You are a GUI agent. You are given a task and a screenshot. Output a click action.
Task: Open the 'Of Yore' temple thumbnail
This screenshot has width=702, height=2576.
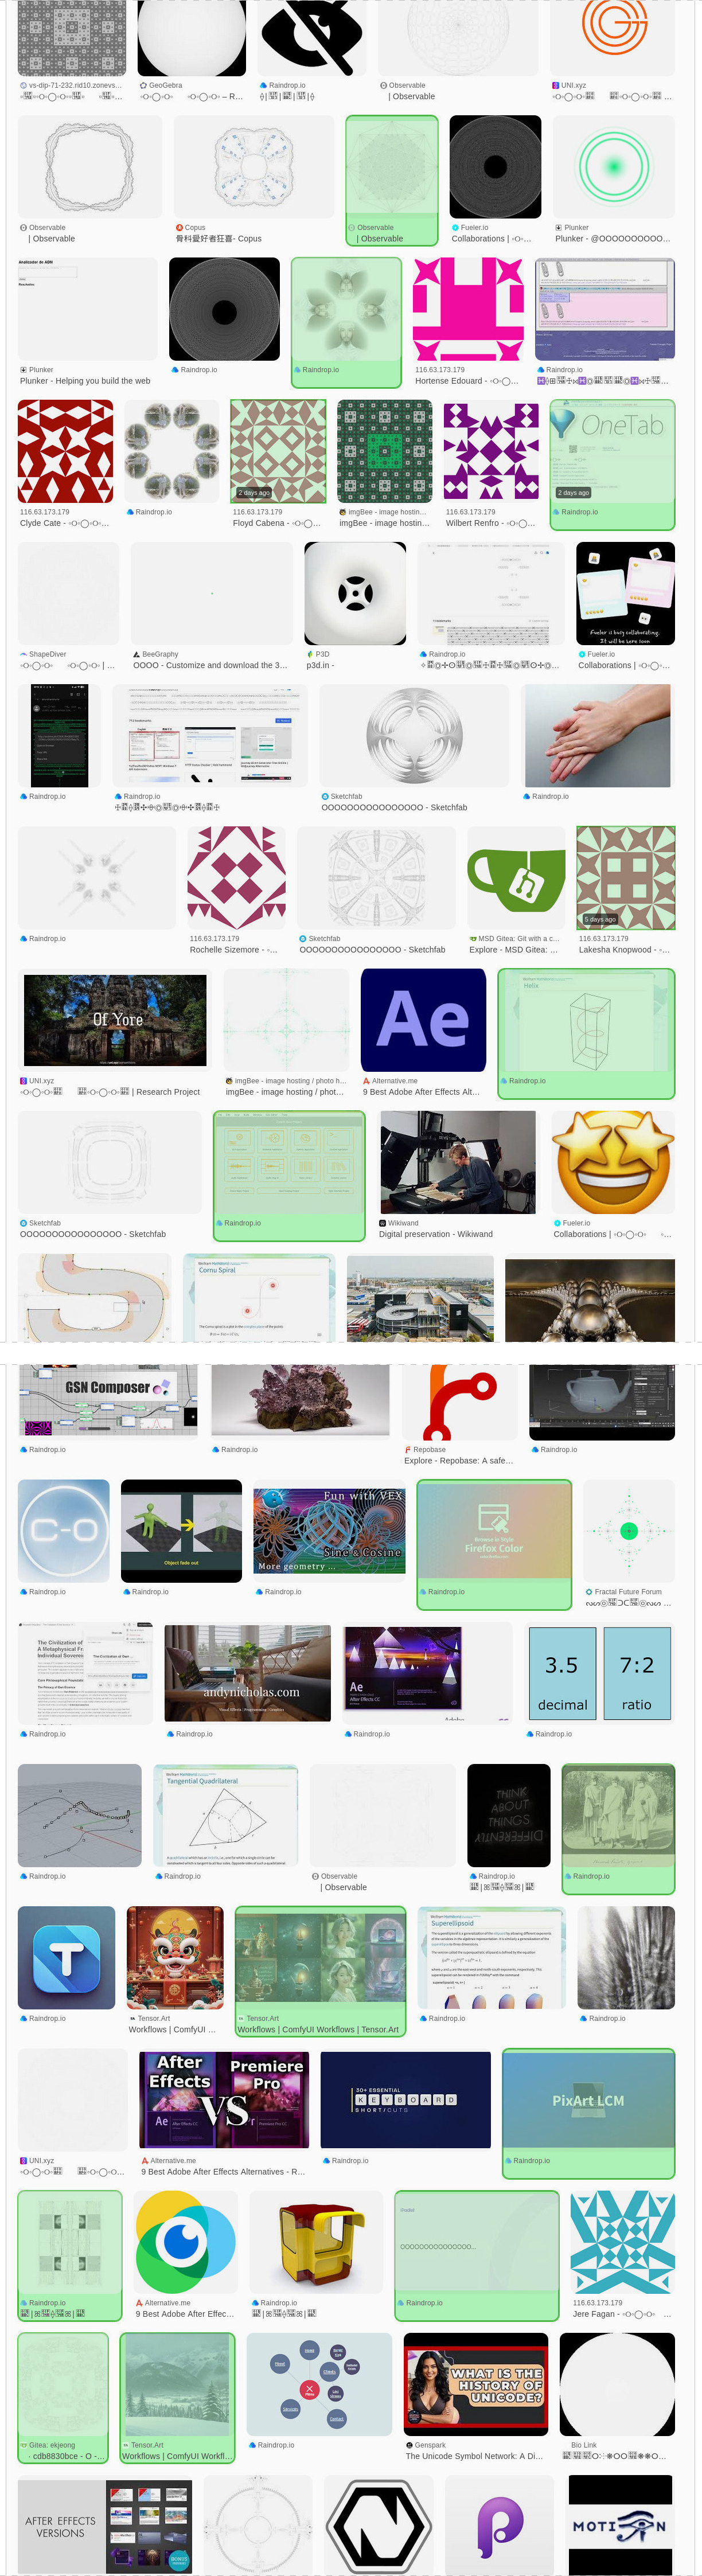tap(115, 1020)
